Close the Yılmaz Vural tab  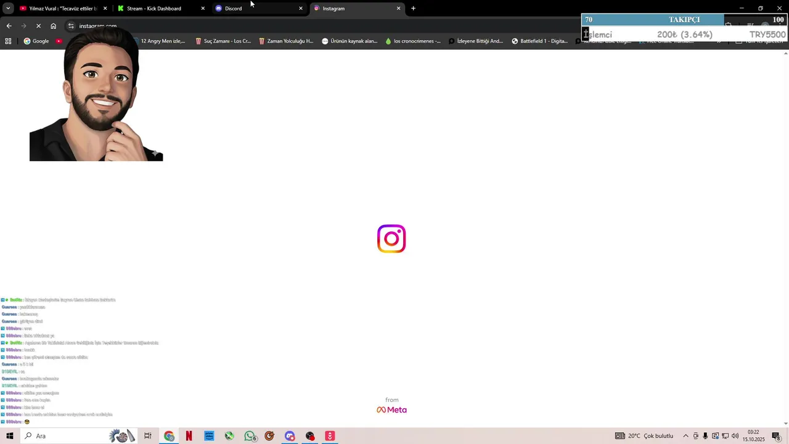[105, 9]
